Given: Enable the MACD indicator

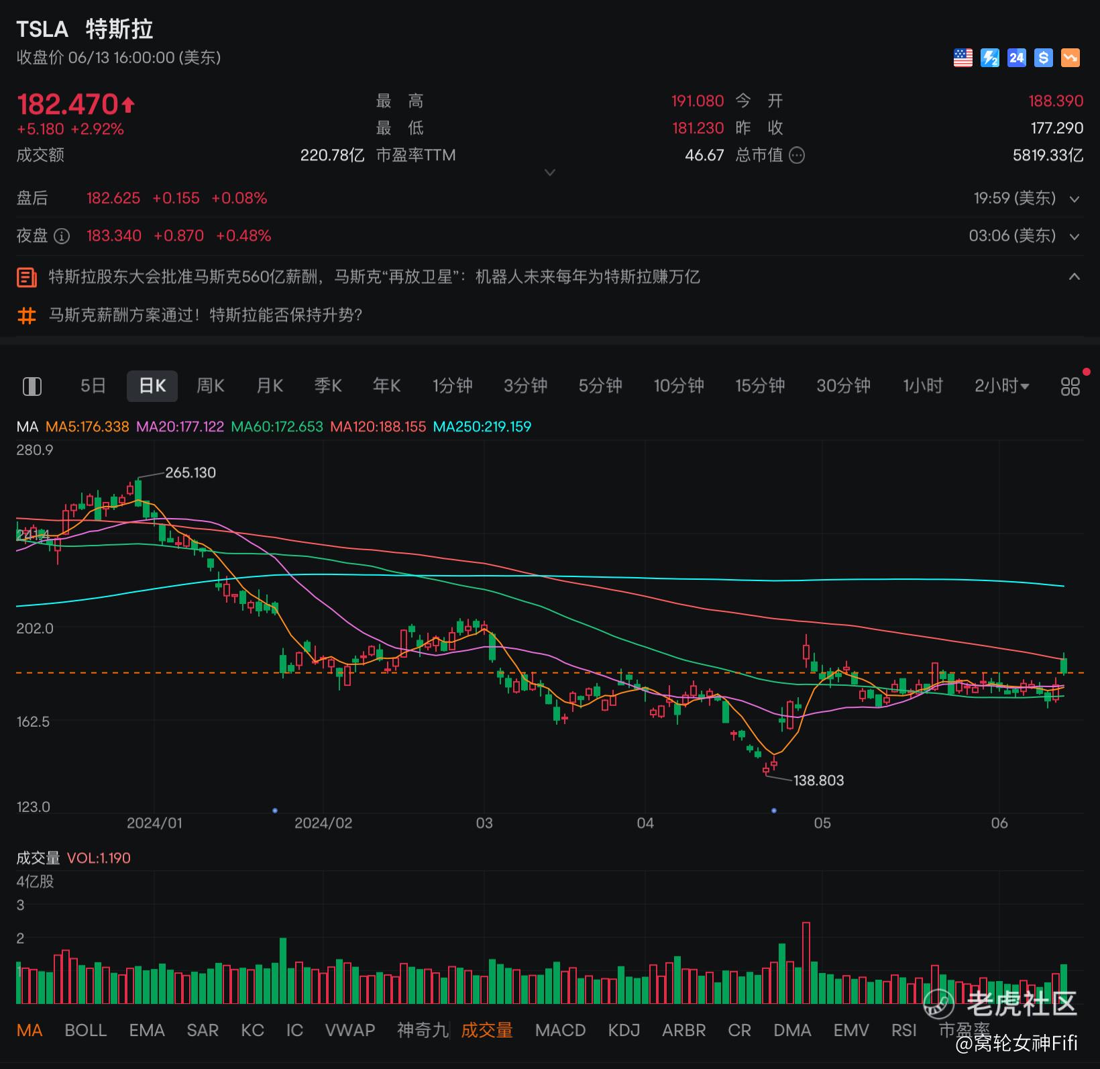Looking at the screenshot, I should (561, 1030).
